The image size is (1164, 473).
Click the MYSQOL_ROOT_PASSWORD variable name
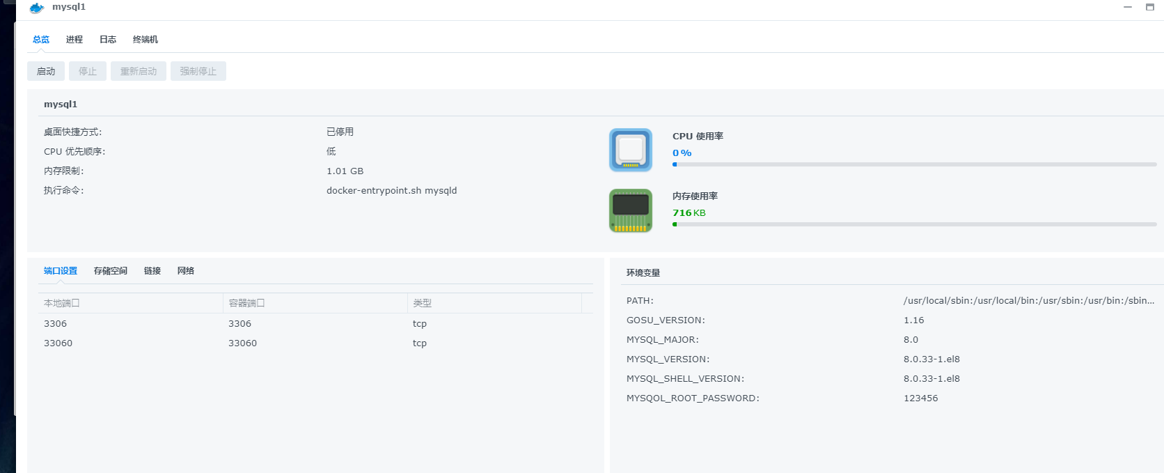pos(693,398)
